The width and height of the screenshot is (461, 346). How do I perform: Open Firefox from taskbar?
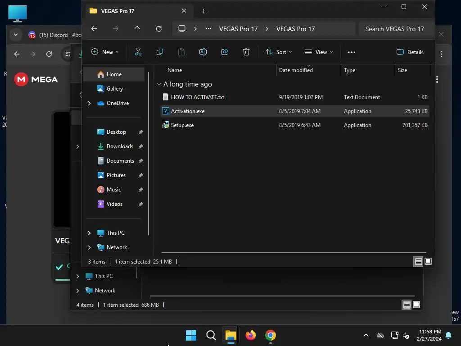[x=250, y=335]
